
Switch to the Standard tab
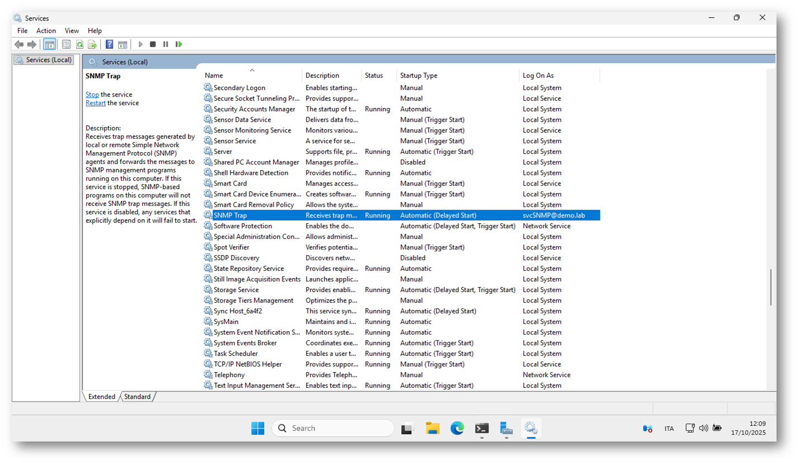[137, 397]
